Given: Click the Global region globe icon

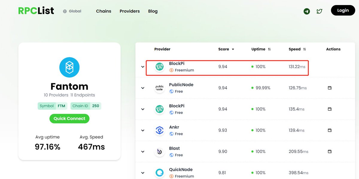Looking at the screenshot, I should (65, 11).
